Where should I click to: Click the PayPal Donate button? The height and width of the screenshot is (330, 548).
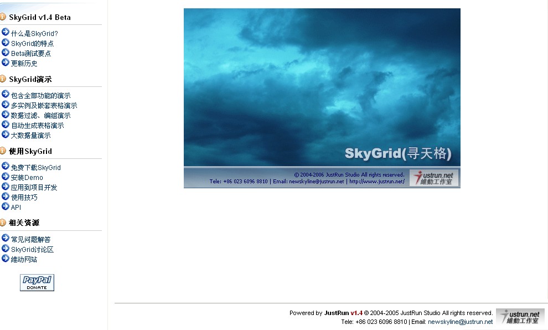pyautogui.click(x=37, y=282)
